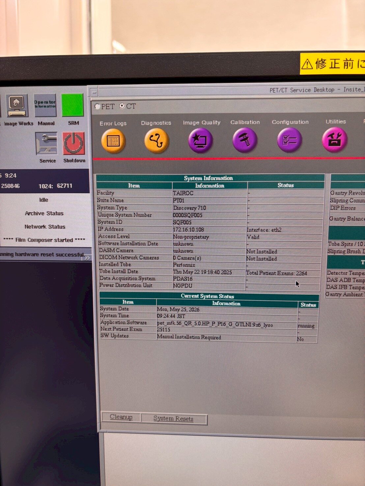Click the System ID value SQF005
The height and width of the screenshot is (486, 365).
coord(182,222)
